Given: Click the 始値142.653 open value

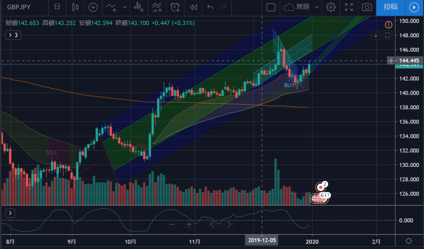Looking at the screenshot, I should 23,23.
